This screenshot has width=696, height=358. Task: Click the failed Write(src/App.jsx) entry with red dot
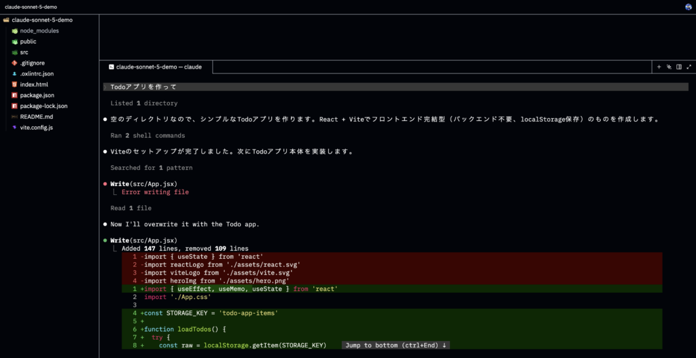coord(144,183)
